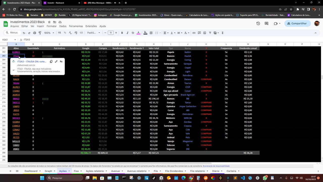The image size is (323, 182).
Task: Open the text rotation dropdown
Action: (186, 33)
